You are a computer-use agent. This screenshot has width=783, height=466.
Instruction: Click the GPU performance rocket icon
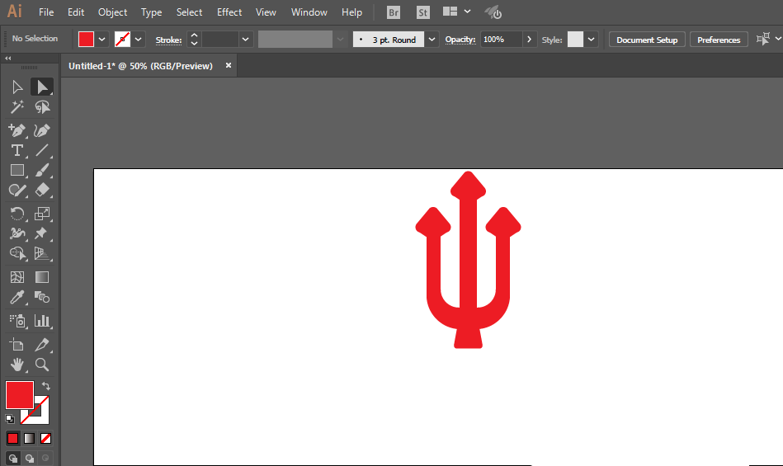493,12
